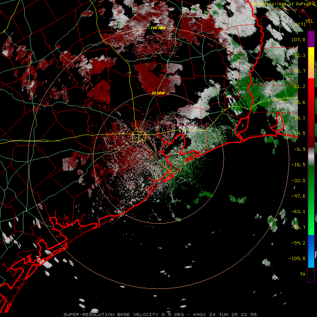Viewport: 317px width, 317px height.
Task: Click the "50 NMI" range ring label
Action: tap(158, 93)
